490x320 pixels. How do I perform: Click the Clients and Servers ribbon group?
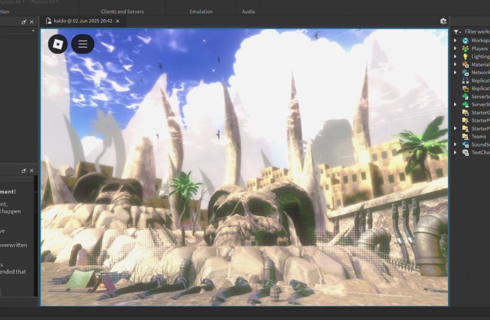click(122, 12)
